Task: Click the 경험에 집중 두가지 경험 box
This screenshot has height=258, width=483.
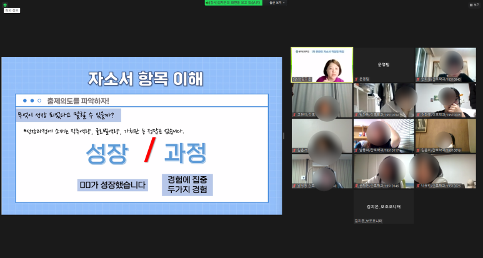Action: click(187, 185)
